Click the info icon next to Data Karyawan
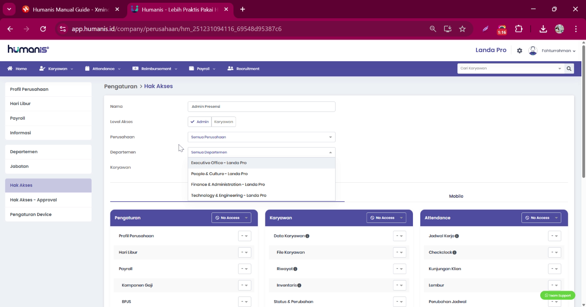The image size is (586, 307). click(307, 236)
